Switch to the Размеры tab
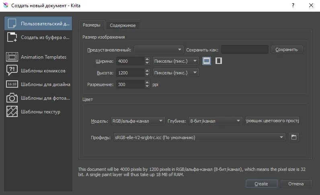 click(92, 25)
